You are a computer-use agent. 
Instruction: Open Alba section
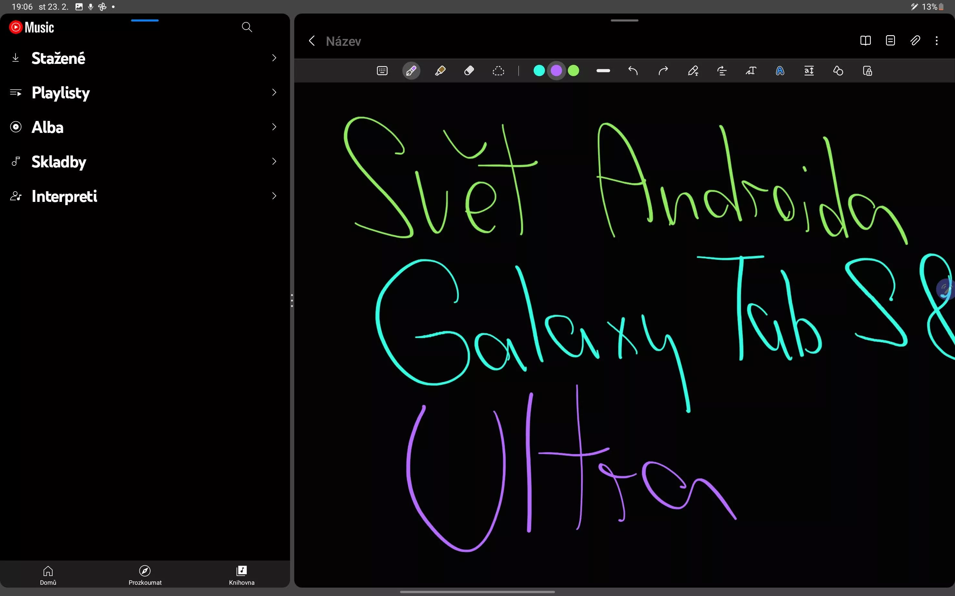(145, 127)
